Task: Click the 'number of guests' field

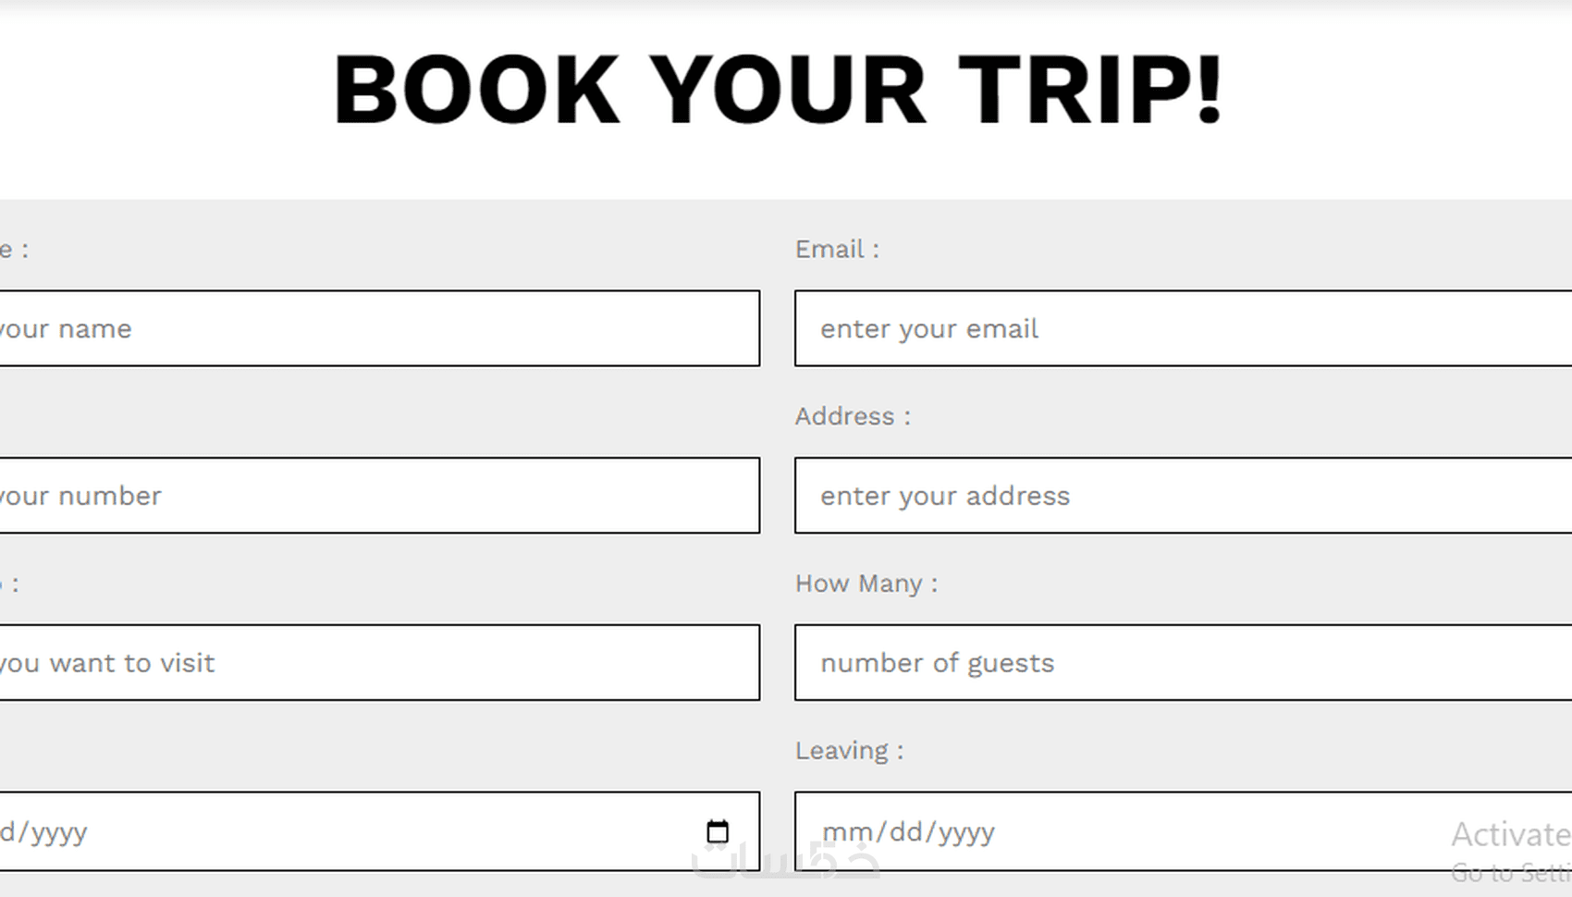Action: (x=1183, y=662)
